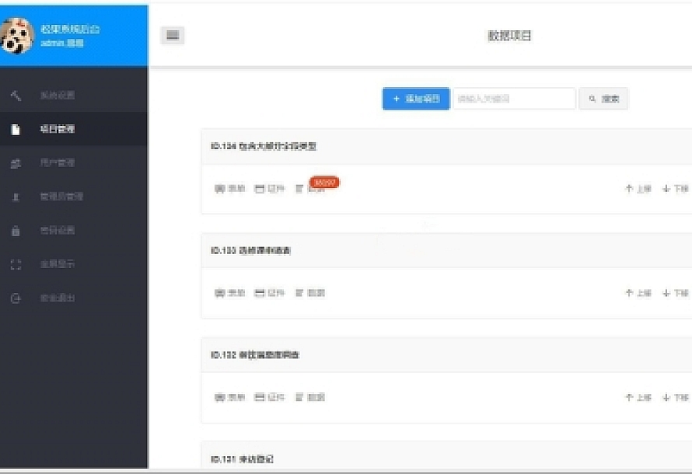Enable full screen display from sidebar

58,264
